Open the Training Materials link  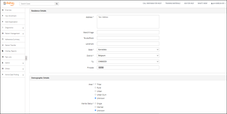click(x=173, y=3)
